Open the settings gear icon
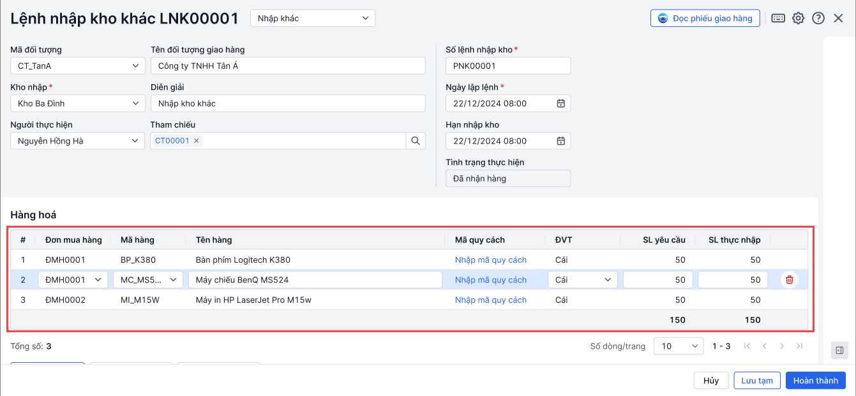Screen dimensions: 856x396 coord(798,18)
